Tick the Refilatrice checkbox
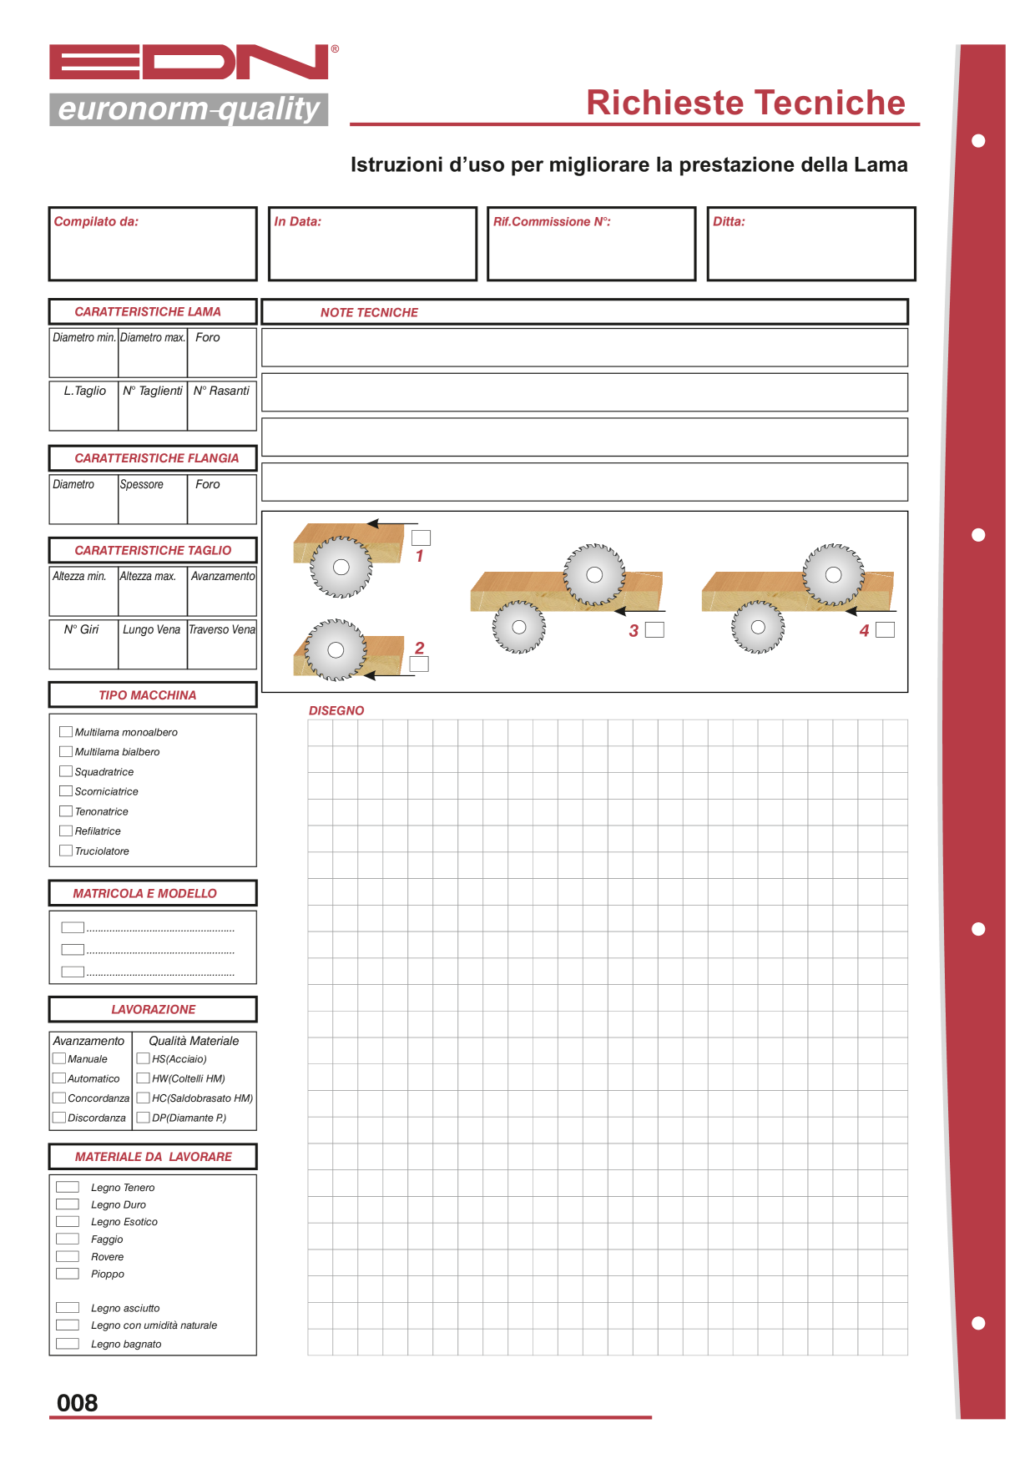 click(x=66, y=831)
